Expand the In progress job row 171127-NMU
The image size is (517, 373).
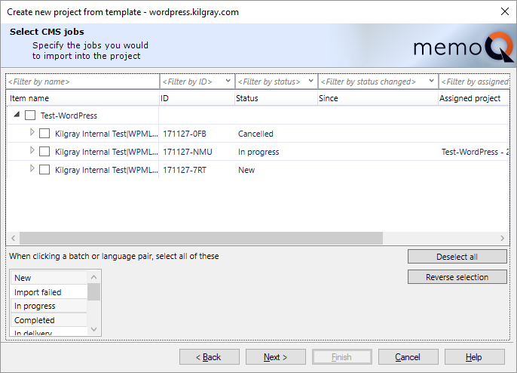click(32, 150)
